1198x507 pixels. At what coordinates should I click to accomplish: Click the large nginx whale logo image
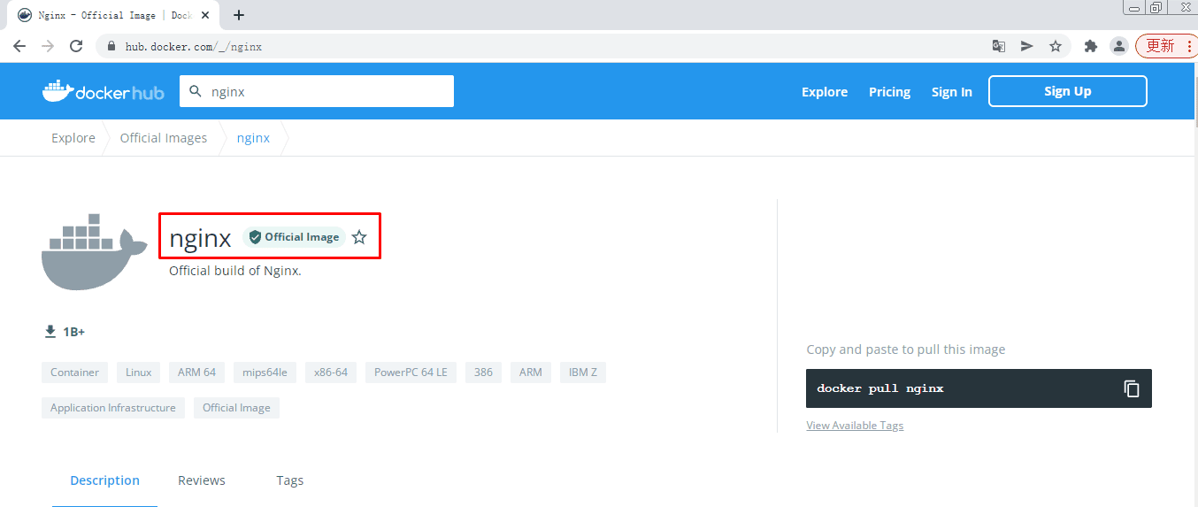[x=95, y=251]
